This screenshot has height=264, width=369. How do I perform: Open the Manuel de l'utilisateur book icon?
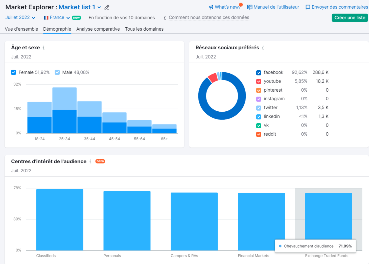[250, 7]
